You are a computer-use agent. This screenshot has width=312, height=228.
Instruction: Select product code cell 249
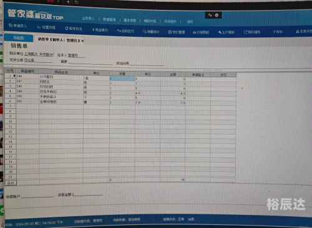[x=27, y=91]
